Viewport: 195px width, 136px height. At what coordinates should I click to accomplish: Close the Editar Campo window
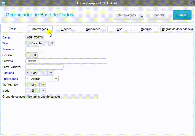point(191,3)
